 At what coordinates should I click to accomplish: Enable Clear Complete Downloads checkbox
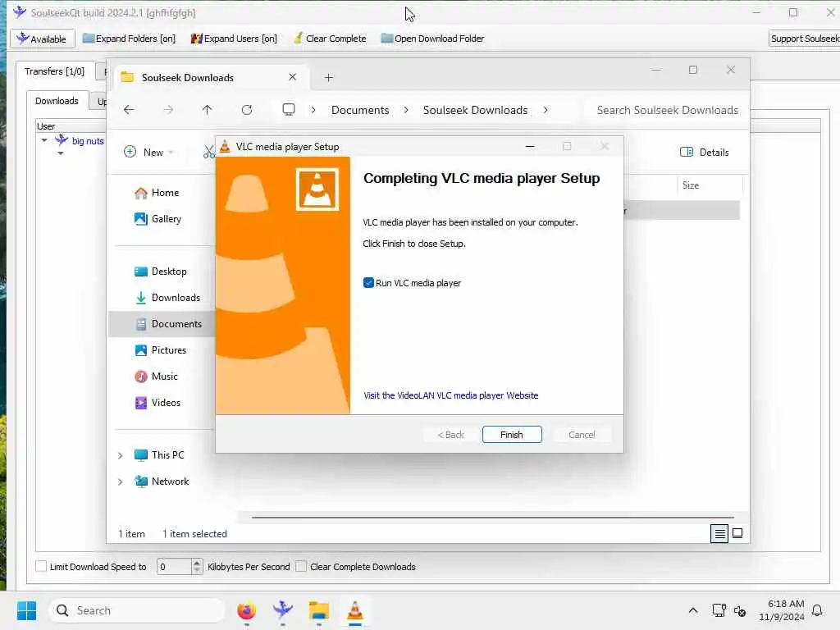(x=301, y=566)
